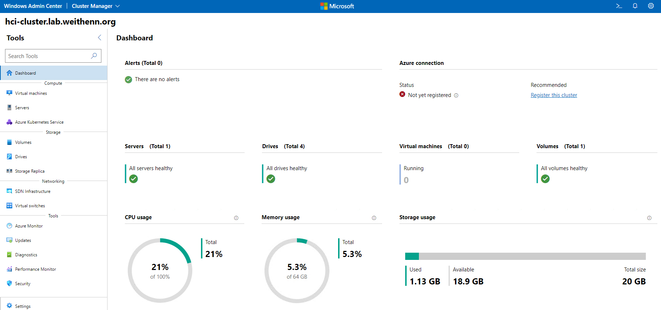Open the Volumes tool
Viewport: 661px width, 310px height.
pos(54,142)
